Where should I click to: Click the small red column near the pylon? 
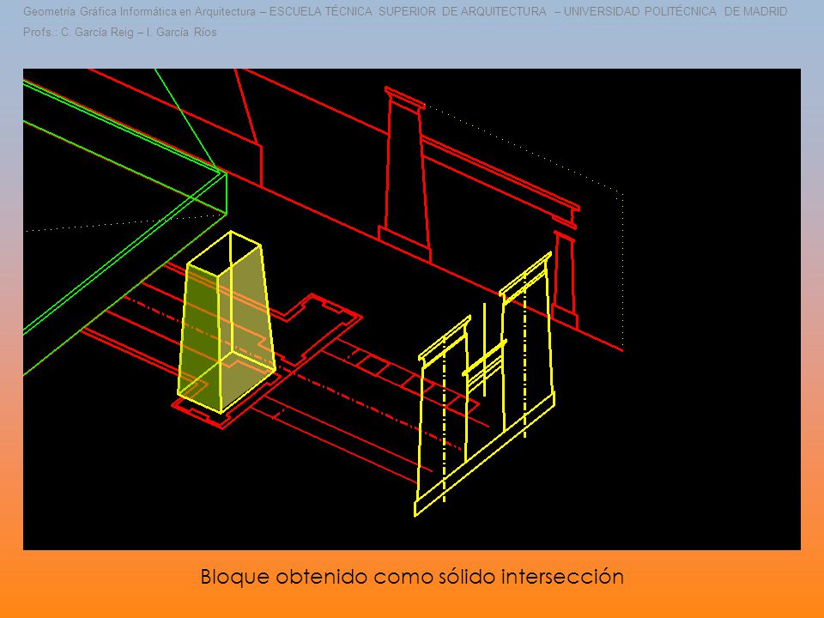tap(565, 280)
